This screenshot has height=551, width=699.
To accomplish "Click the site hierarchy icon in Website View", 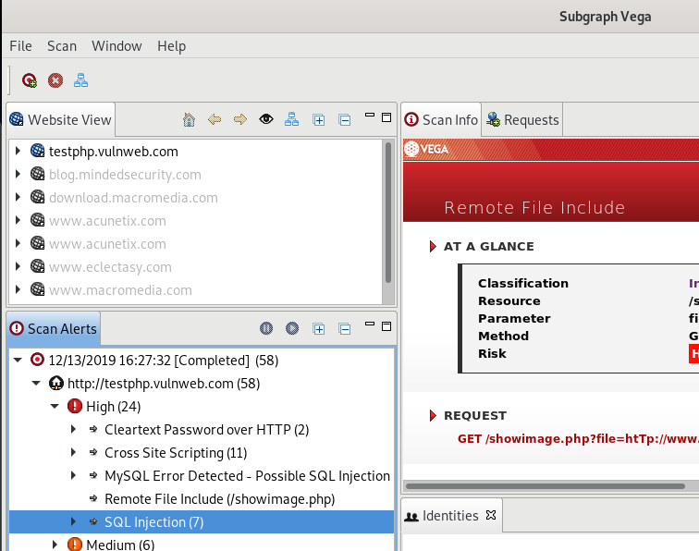I will point(291,119).
